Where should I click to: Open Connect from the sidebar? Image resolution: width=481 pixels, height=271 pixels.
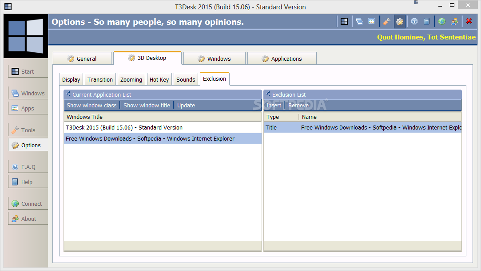[x=28, y=204]
